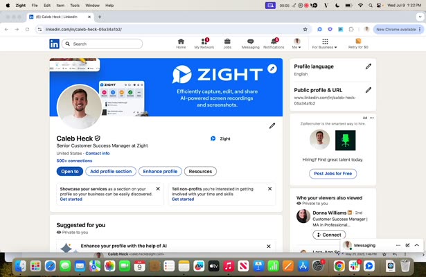
Task: Open the Jobs briefcase icon
Action: pos(227,44)
